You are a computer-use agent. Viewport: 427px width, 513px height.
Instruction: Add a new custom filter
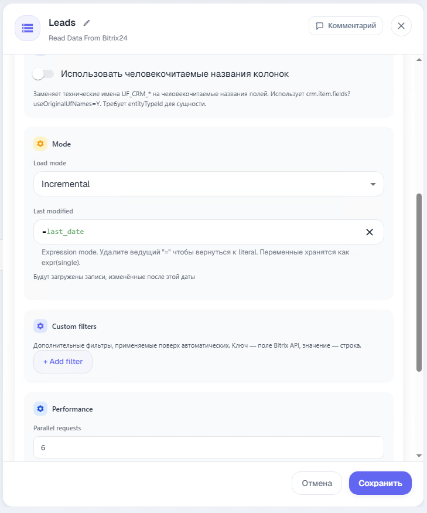tap(63, 362)
